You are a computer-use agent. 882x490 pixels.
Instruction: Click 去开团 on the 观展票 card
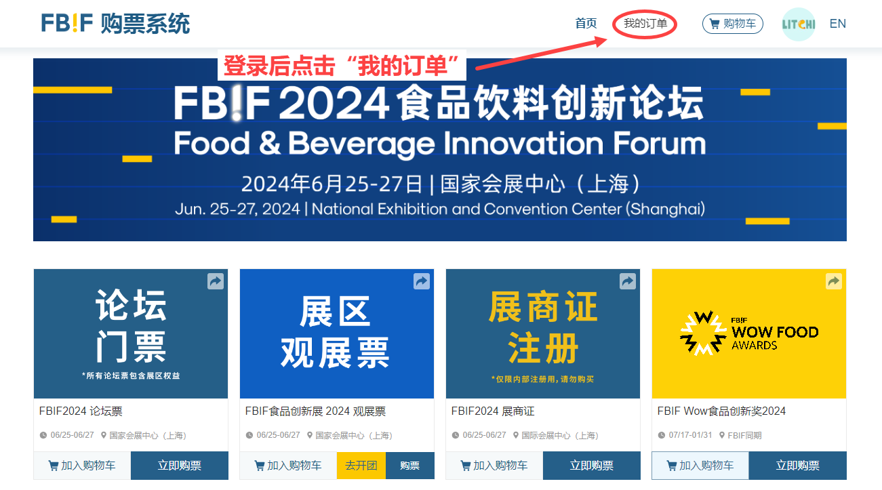tap(361, 466)
